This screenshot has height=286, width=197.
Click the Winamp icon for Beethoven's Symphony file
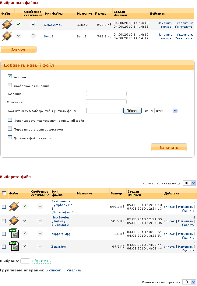(x=14, y=207)
